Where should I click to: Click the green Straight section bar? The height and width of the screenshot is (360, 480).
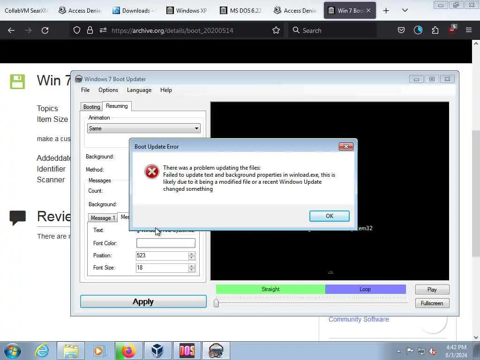pyautogui.click(x=270, y=289)
